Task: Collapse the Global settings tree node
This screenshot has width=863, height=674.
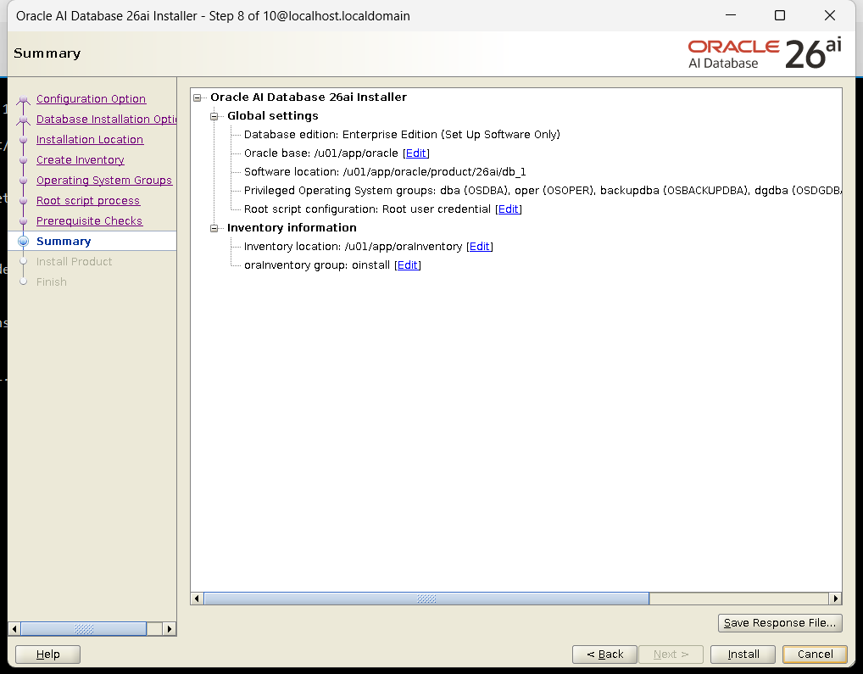Action: click(214, 117)
